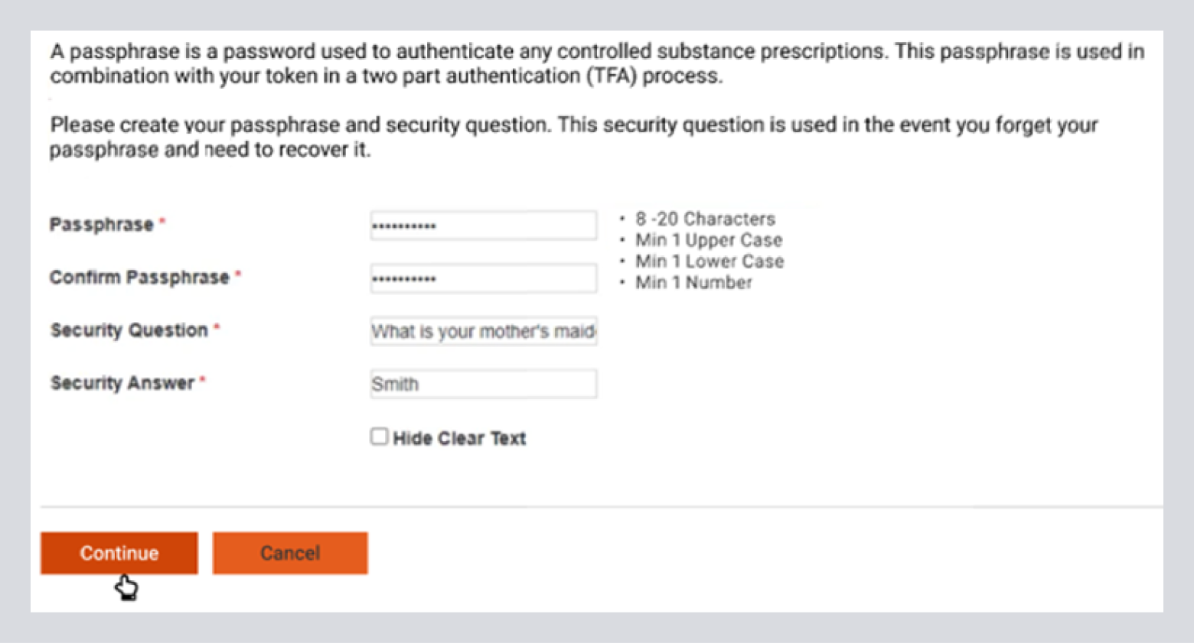Click the red asterisk next to Confirm Passphrase
Viewport: 1194px width, 643px height.
238,274
